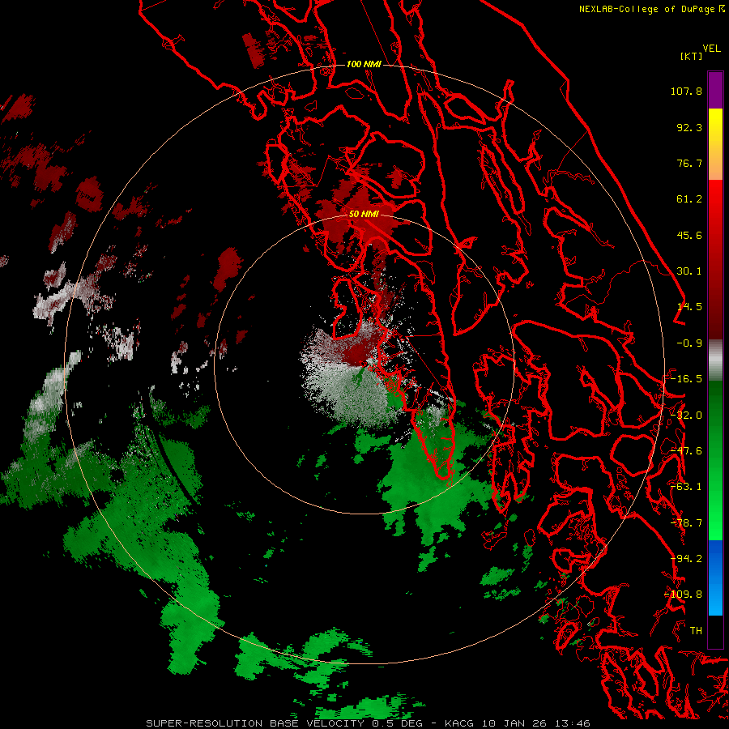Viewport: 729px width, 729px height.
Task: Click the -109.8 scale value
Action: (684, 595)
